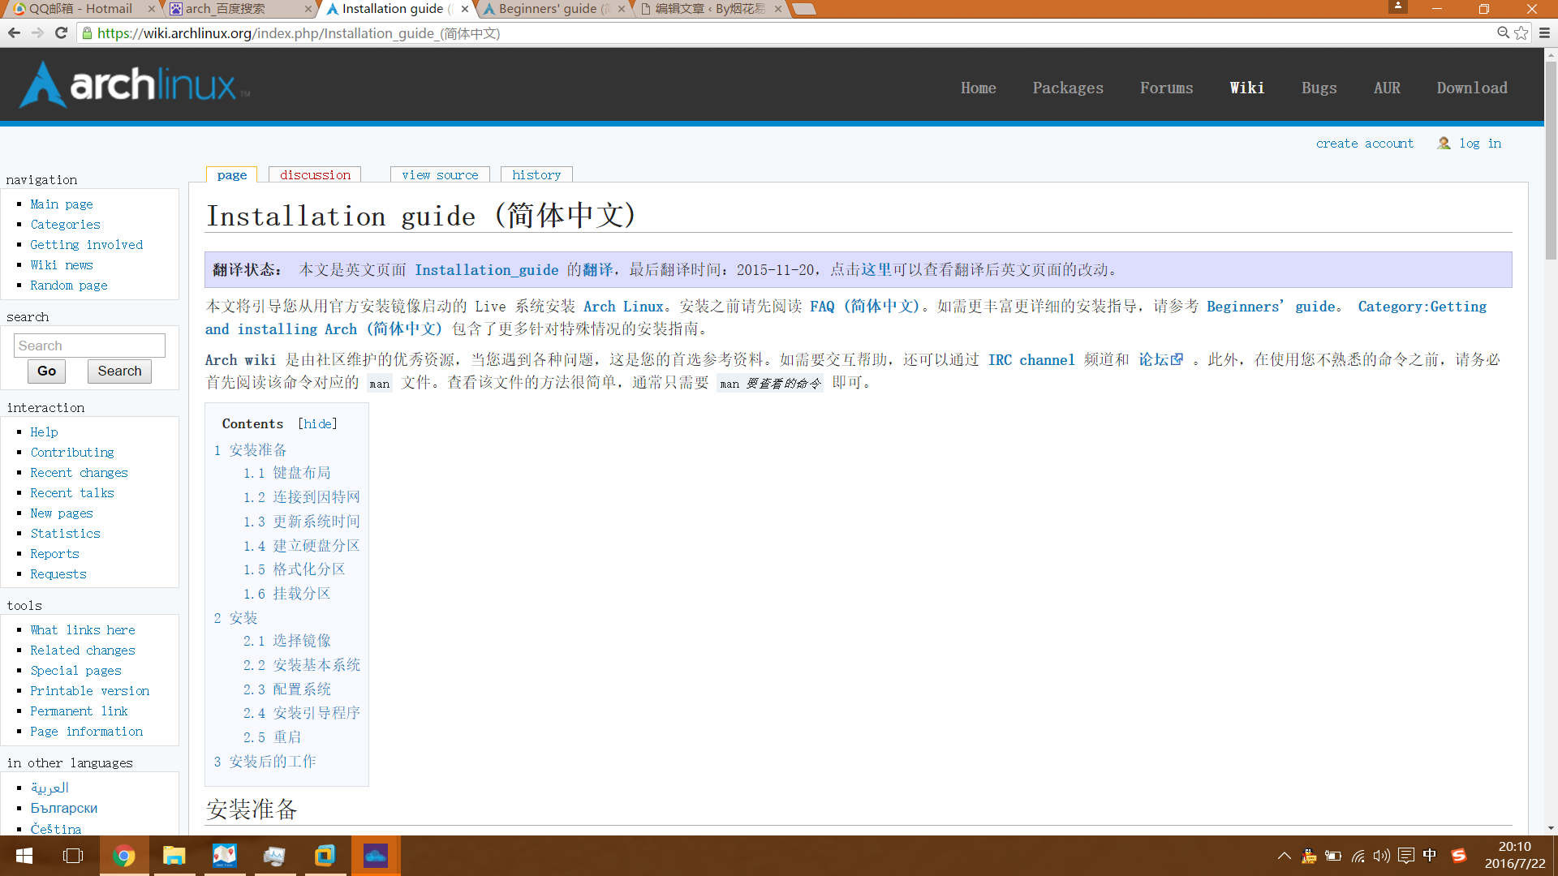Image resolution: width=1558 pixels, height=876 pixels.
Task: Click the Chrome taskbar icon
Action: [123, 856]
